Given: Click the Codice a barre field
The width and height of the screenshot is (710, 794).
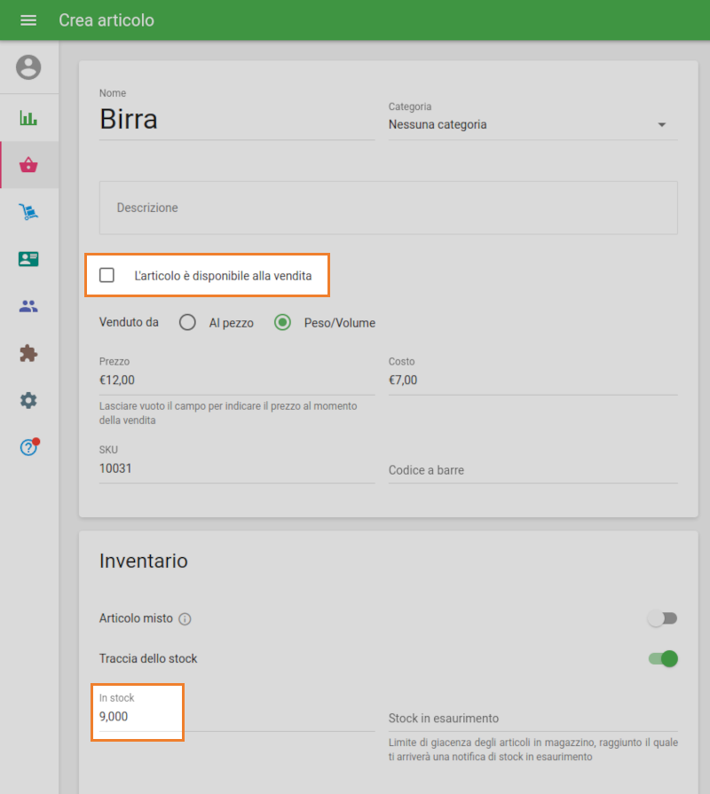Looking at the screenshot, I should coord(532,469).
